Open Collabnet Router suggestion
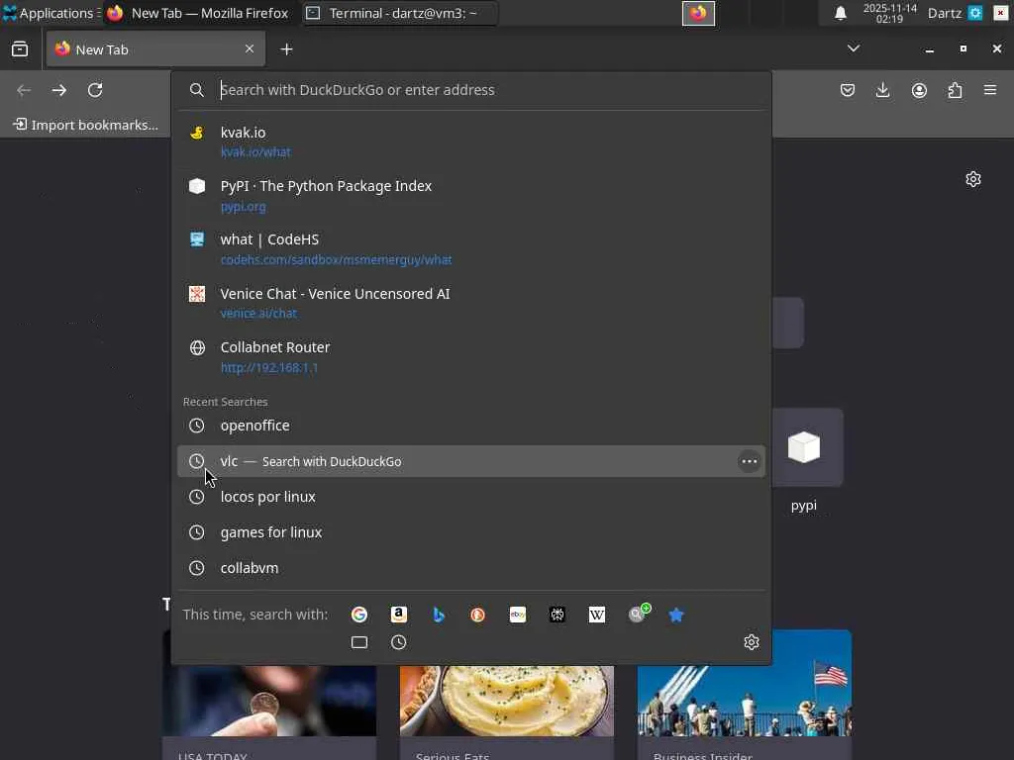The width and height of the screenshot is (1014, 760). pyautogui.click(x=470, y=356)
